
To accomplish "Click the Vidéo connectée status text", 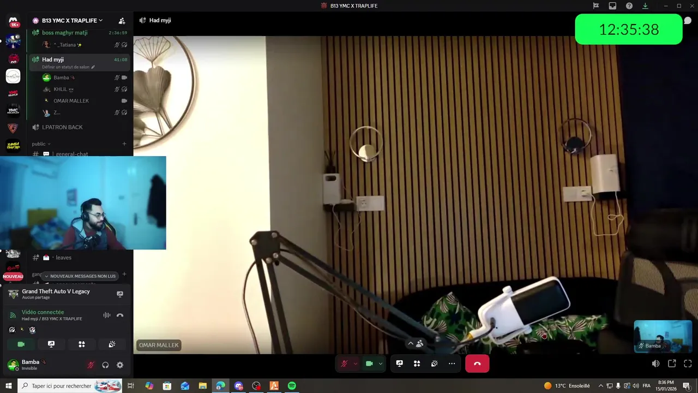I will tap(43, 312).
